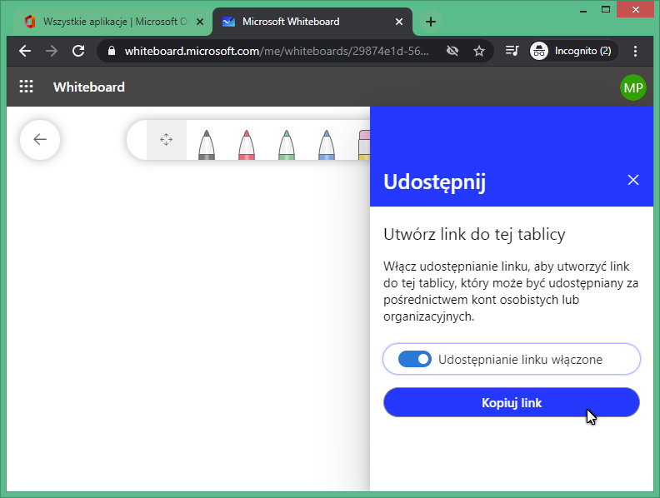Click the Incognito profile indicator
The image size is (660, 498).
(573, 51)
